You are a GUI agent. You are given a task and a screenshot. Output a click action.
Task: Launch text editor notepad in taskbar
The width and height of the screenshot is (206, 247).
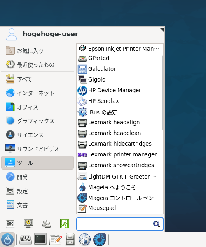(x=55, y=240)
